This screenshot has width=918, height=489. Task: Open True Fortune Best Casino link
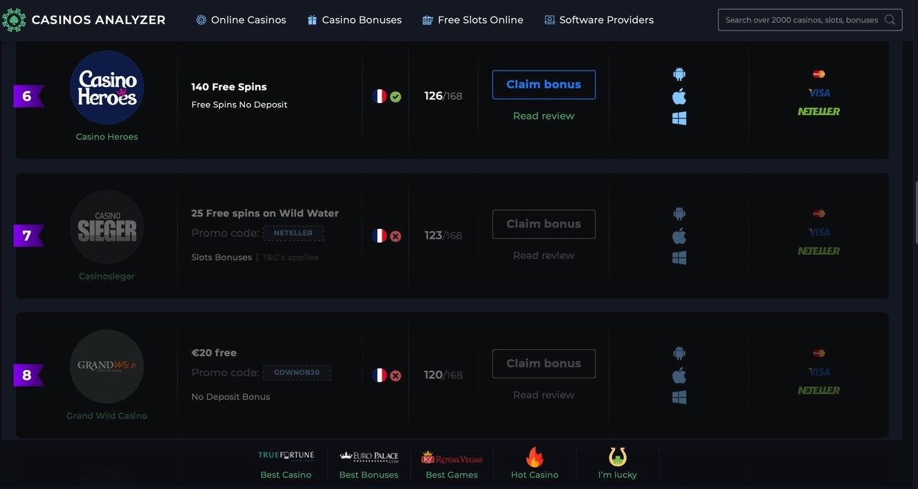coord(286,464)
